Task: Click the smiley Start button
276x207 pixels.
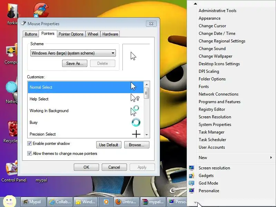Action: 10,201
